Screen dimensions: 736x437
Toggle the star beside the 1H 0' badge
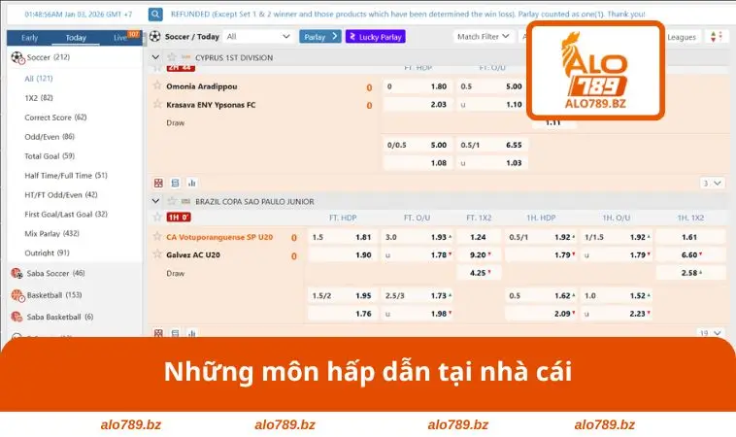(x=157, y=217)
